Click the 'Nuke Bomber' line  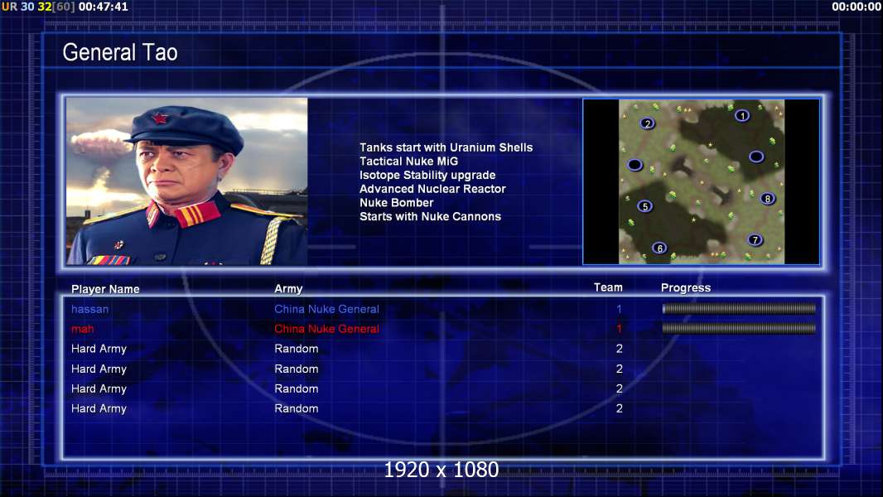[397, 203]
